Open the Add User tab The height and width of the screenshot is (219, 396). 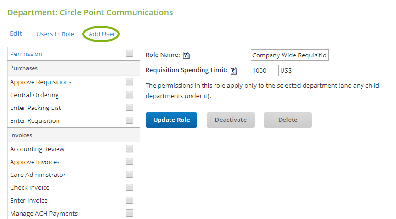coord(102,34)
